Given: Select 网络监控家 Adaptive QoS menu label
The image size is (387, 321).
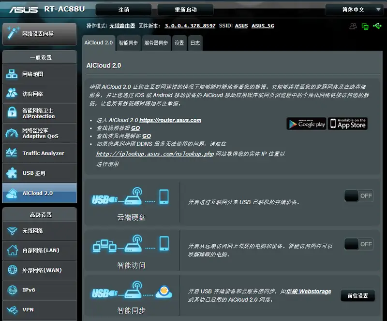Looking at the screenshot, I should coord(41,133).
